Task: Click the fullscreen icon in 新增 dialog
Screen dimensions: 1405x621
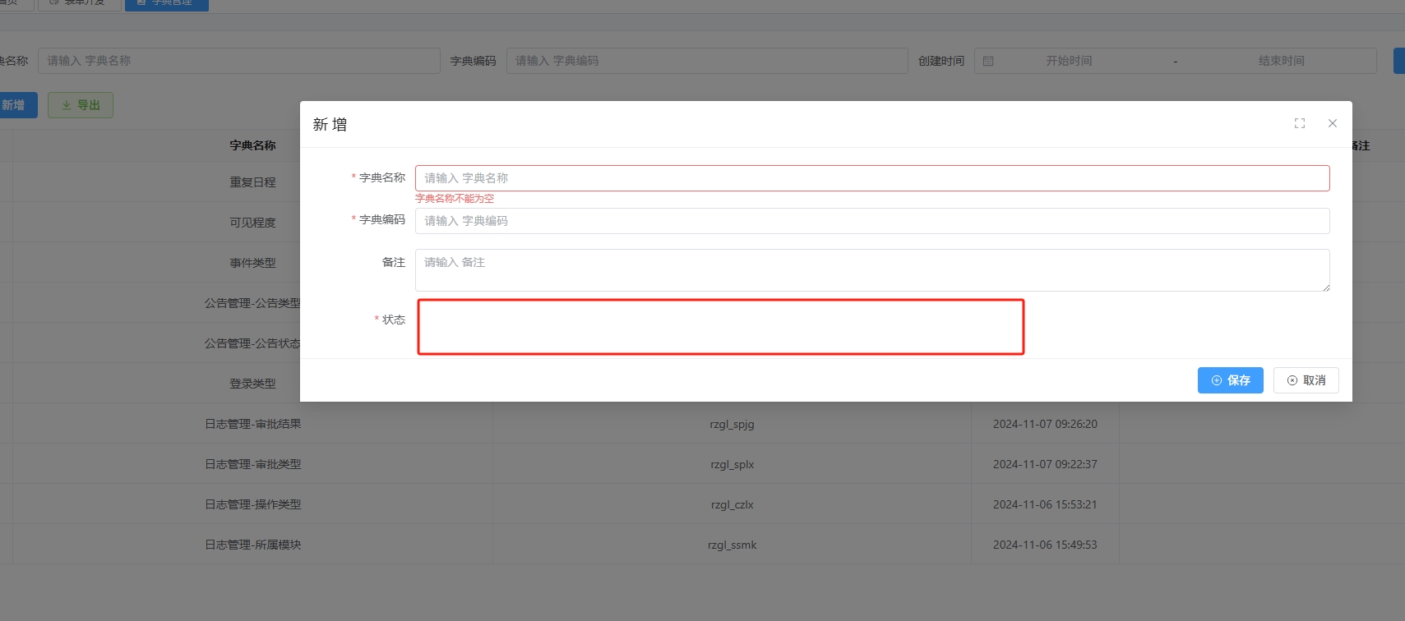Action: [x=1300, y=123]
